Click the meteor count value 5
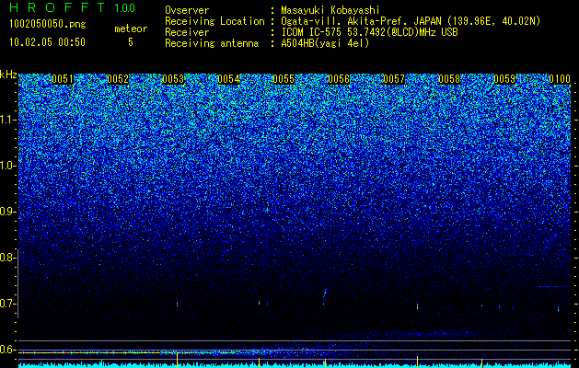Viewport: 579px width, 368px height. (x=131, y=42)
